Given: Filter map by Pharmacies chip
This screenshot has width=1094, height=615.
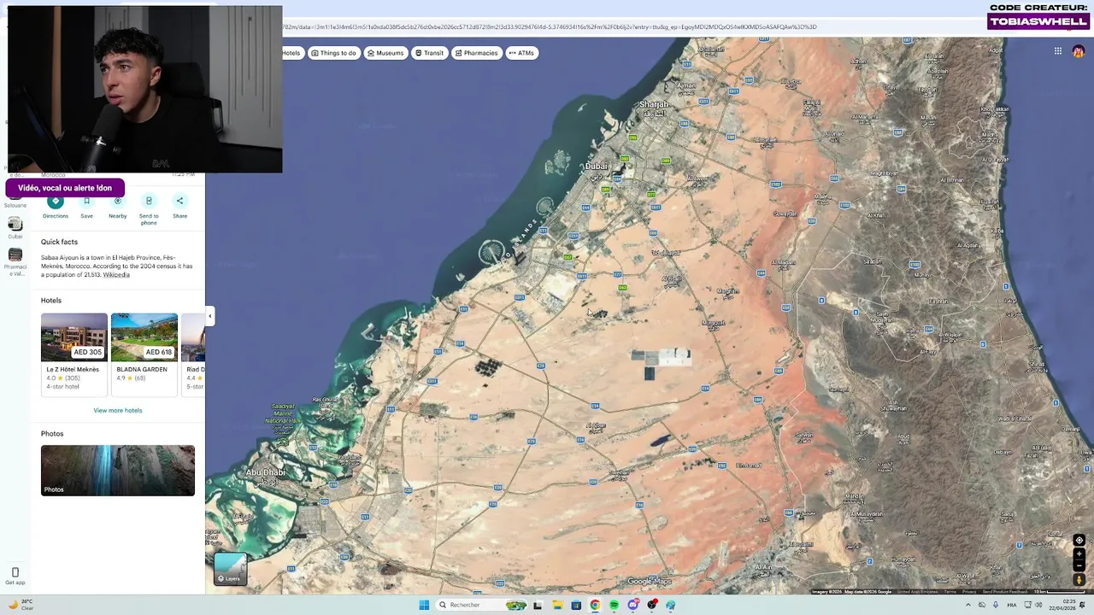Looking at the screenshot, I should [477, 53].
